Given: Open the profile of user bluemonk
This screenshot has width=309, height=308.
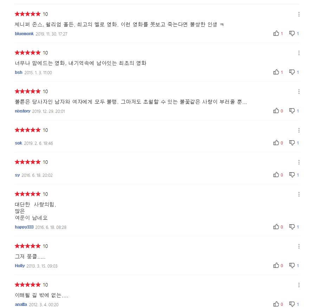Looking at the screenshot, I should click(24, 34).
